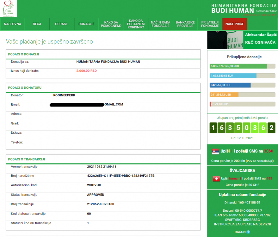Click the red NAŠE PRIČE button
This screenshot has height=237, width=278.
(234, 24)
